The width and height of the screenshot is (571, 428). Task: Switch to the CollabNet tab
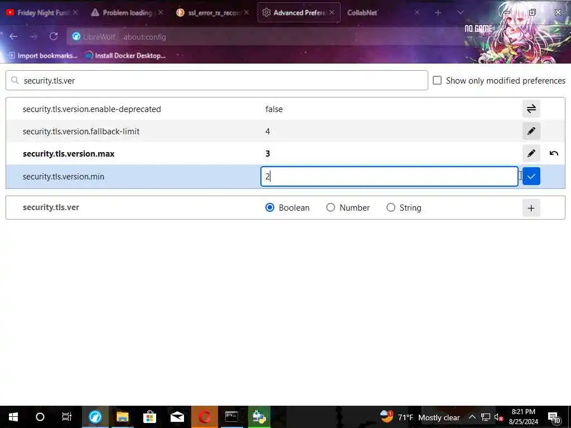383,12
